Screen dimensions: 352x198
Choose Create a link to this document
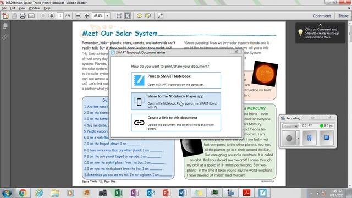coord(176,123)
